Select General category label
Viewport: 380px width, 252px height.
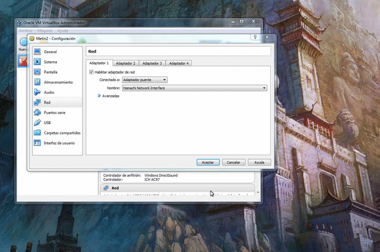tap(50, 52)
